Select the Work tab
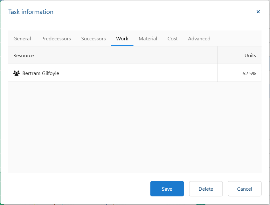The height and width of the screenshot is (205, 270). point(122,38)
